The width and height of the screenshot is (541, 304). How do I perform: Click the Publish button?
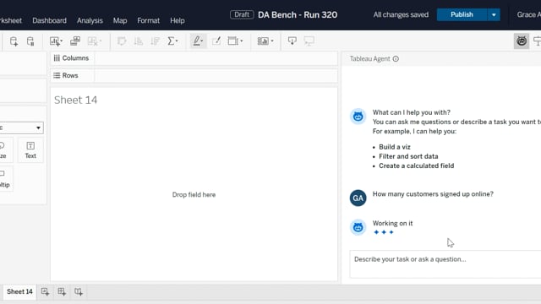pos(462,15)
